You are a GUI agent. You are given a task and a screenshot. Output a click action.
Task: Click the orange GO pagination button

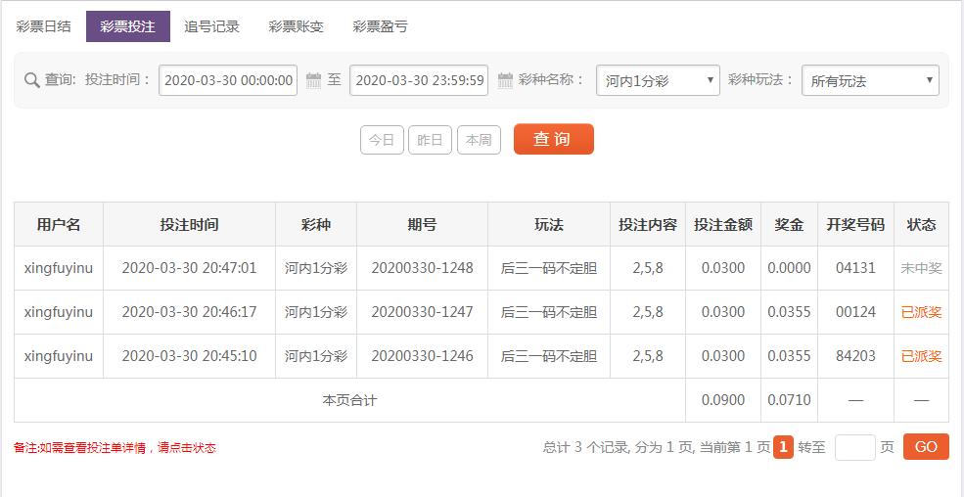926,447
